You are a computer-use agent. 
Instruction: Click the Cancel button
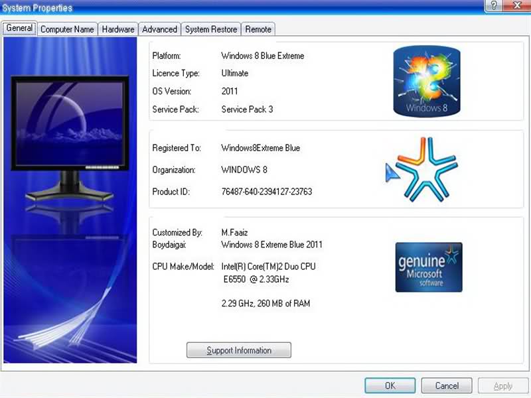447,385
